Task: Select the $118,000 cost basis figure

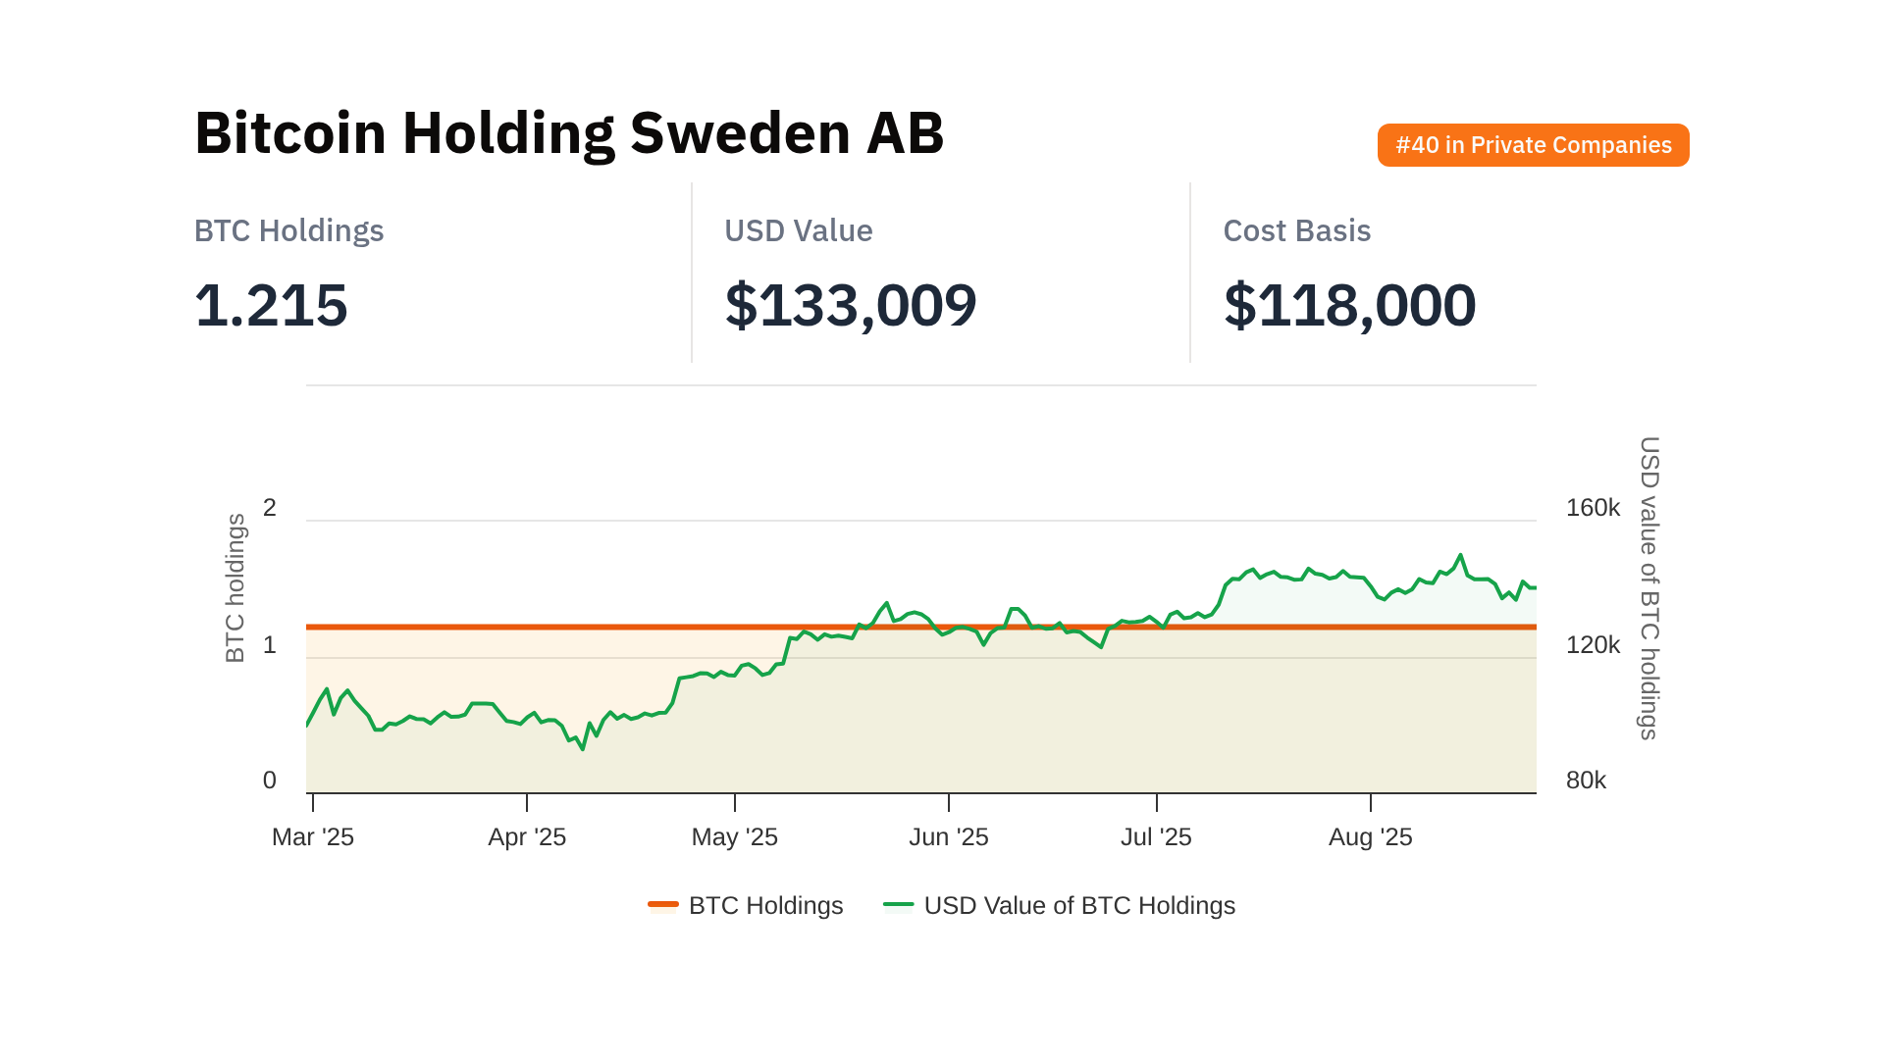Action: tap(1349, 305)
